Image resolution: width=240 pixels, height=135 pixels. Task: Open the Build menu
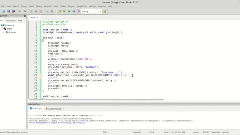click(x=31, y=6)
